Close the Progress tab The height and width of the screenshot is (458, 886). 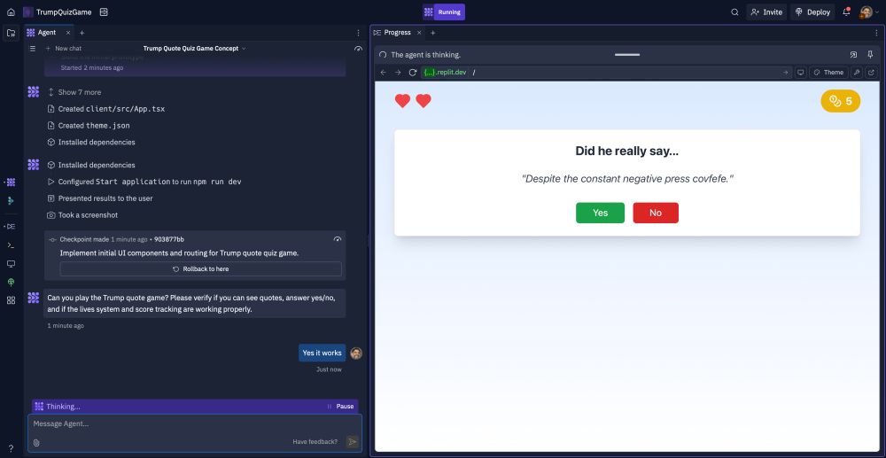(419, 33)
